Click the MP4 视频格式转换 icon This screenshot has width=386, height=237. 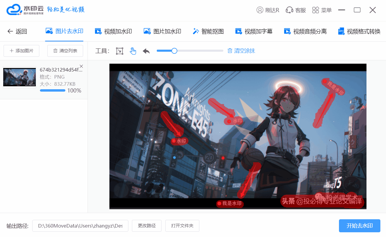(341, 31)
